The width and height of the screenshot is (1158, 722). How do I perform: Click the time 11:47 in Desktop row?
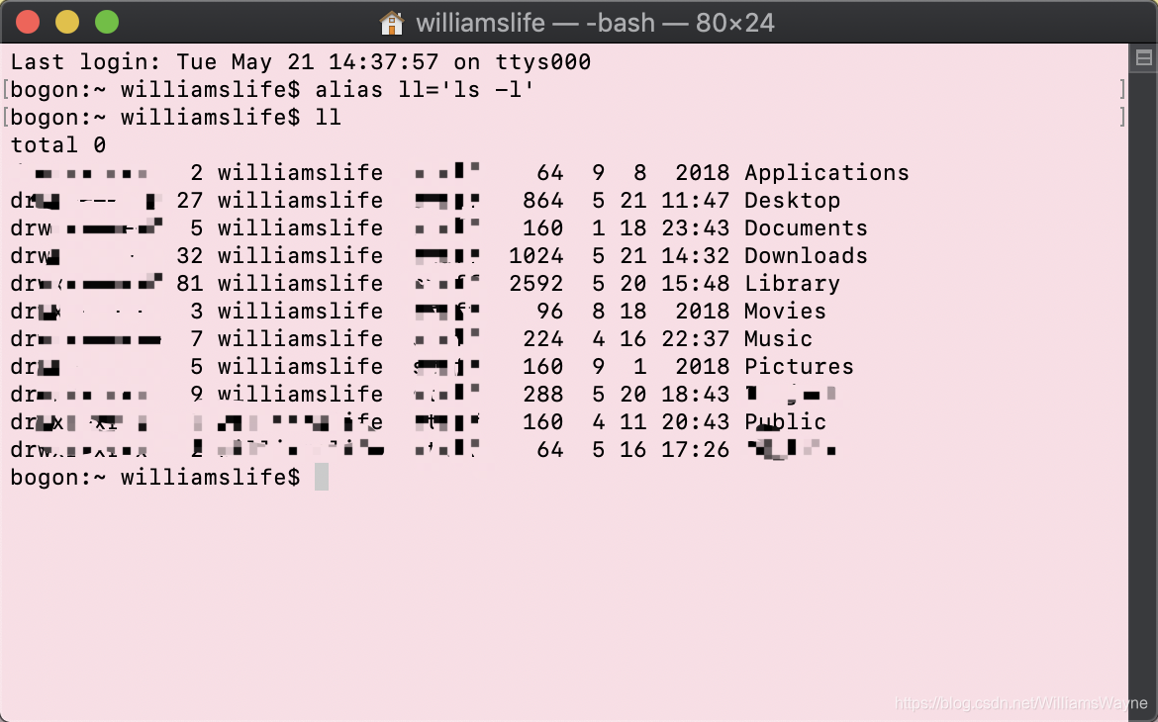coord(695,201)
